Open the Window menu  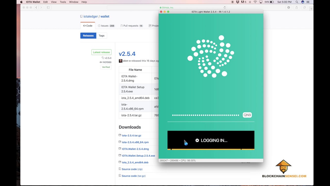[74, 2]
